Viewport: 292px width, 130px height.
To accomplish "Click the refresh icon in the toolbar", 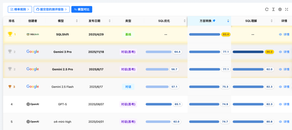I will [x=267, y=9].
